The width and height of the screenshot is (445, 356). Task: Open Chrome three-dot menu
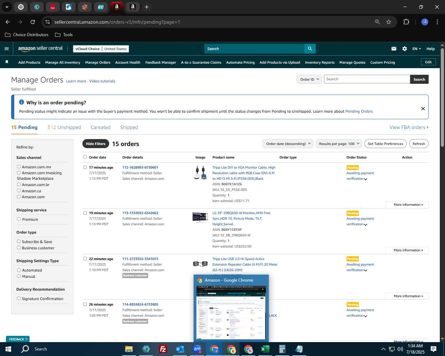(437, 22)
